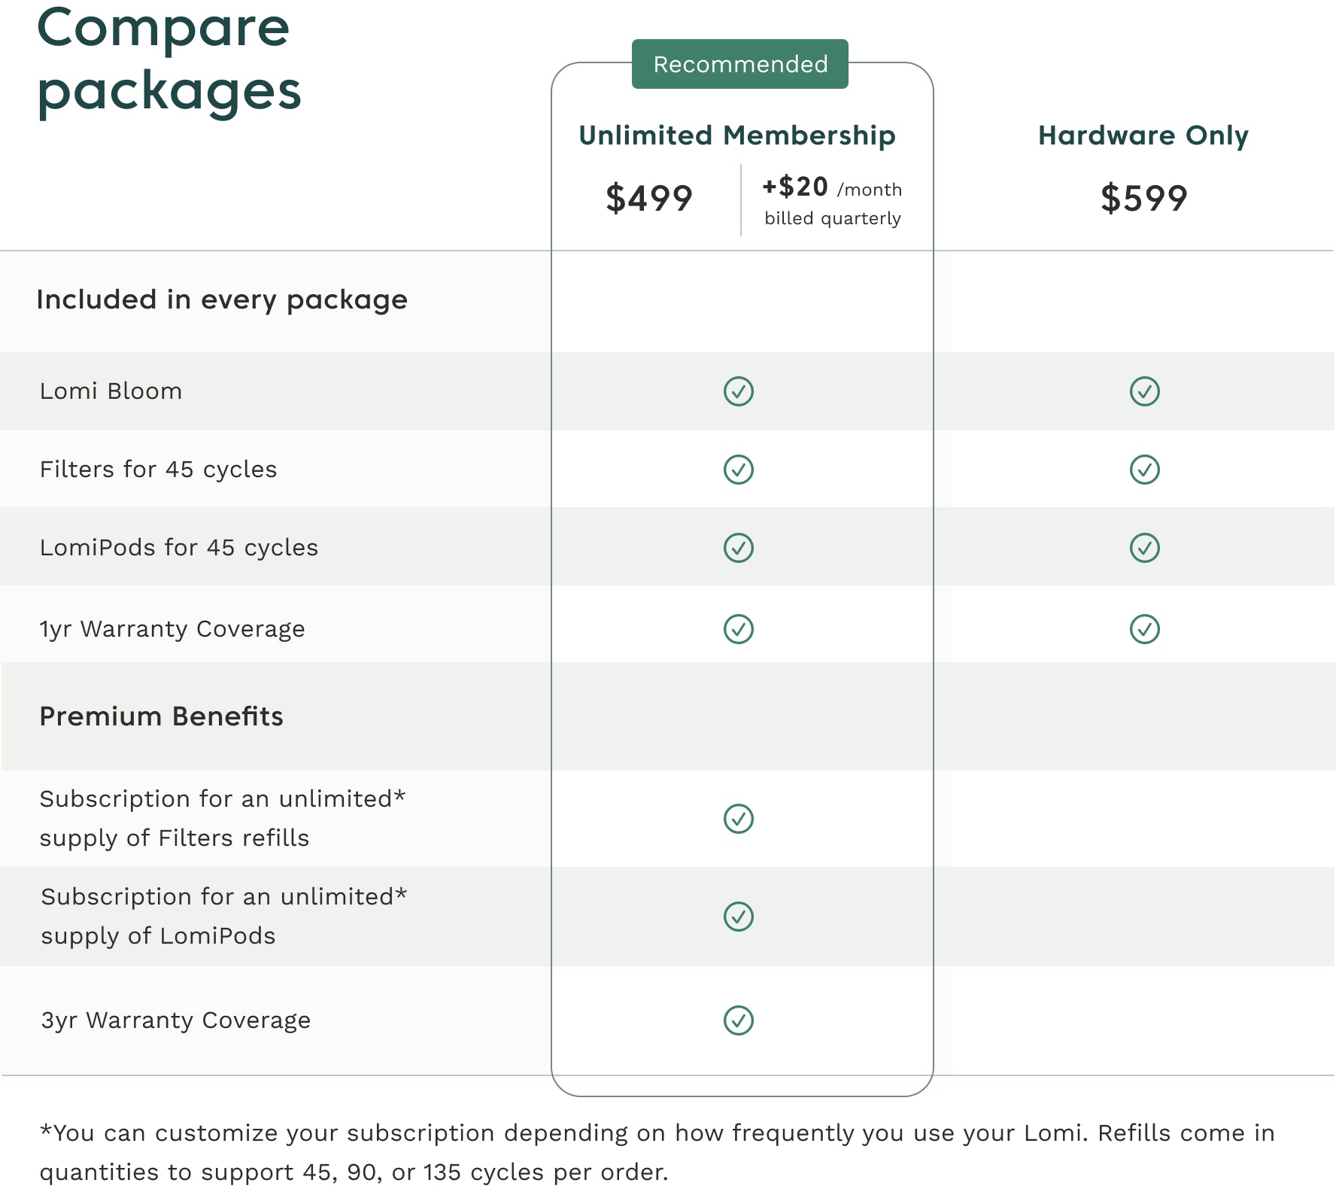Click the Premium Benefits section header
The width and height of the screenshot is (1336, 1192).
pos(162,716)
